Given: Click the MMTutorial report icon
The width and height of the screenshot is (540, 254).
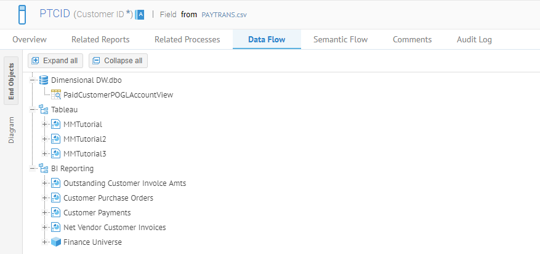Looking at the screenshot, I should (56, 124).
